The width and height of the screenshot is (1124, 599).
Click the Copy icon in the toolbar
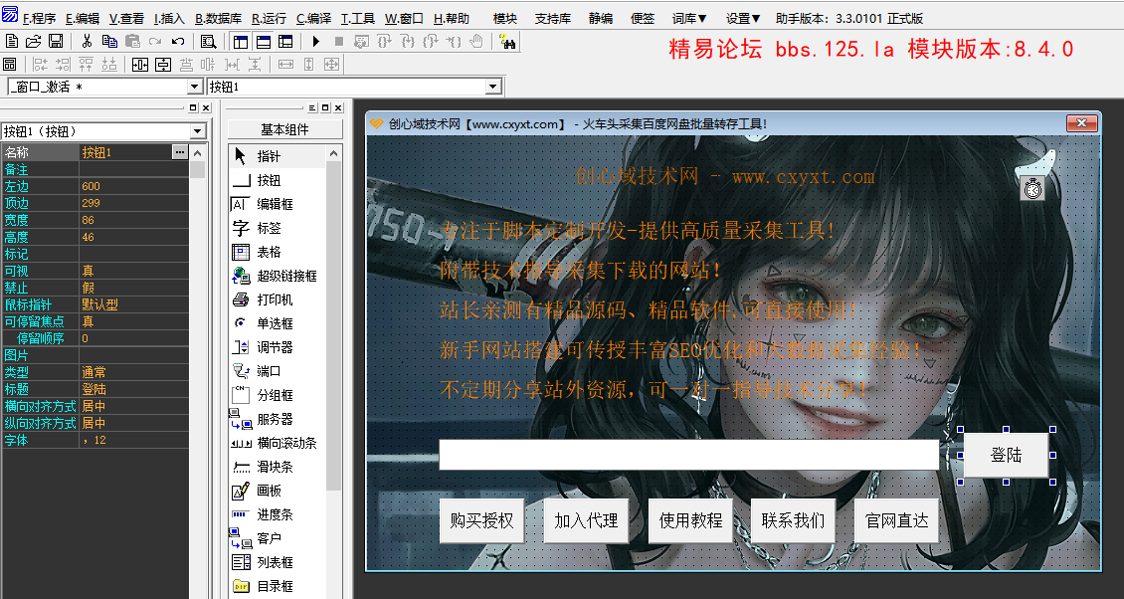(x=109, y=42)
